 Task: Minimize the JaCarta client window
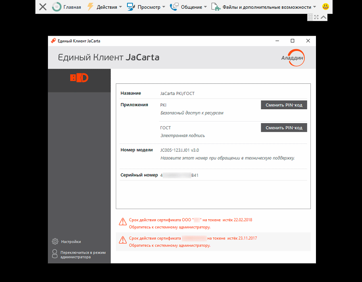click(x=277, y=41)
